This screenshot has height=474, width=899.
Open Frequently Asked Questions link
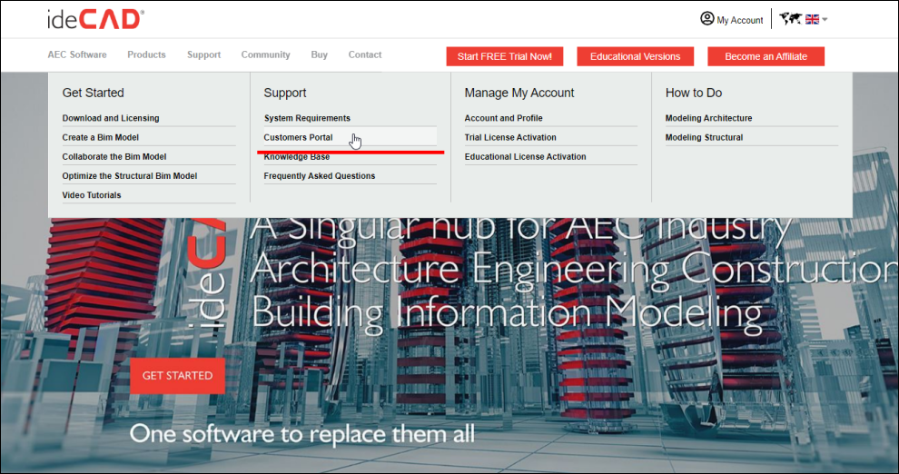tap(320, 176)
